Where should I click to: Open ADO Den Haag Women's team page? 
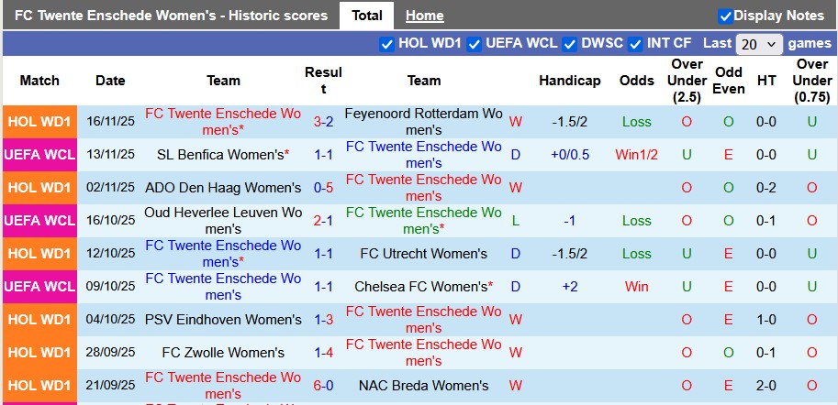(223, 188)
